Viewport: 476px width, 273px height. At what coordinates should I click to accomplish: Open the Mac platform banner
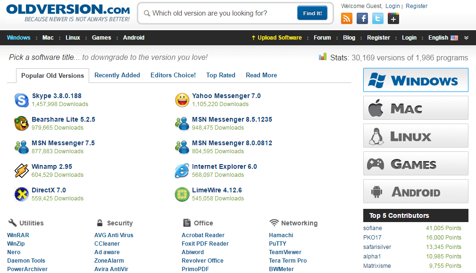pos(416,108)
